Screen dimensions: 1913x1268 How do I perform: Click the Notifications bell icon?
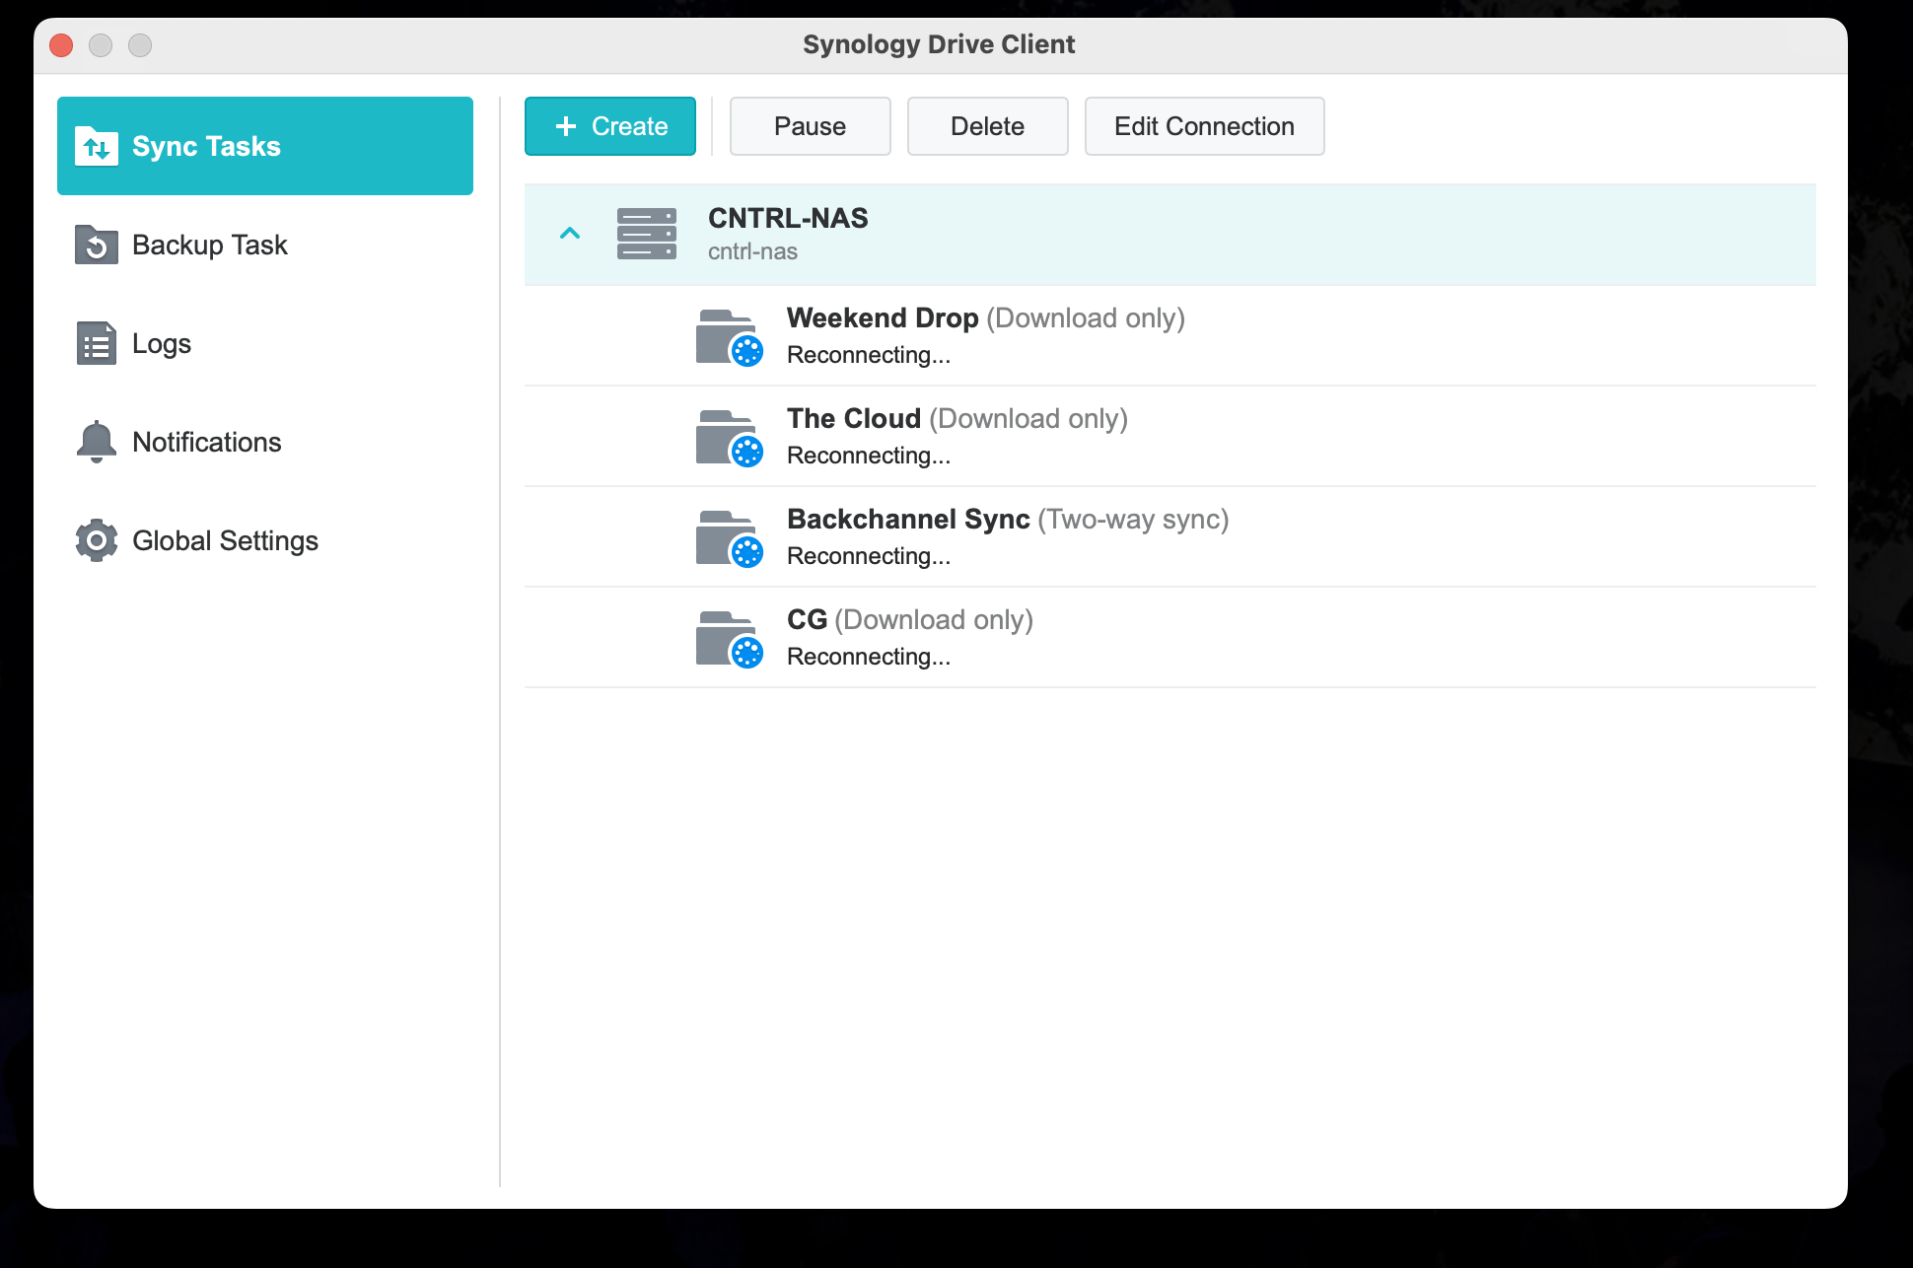97,442
